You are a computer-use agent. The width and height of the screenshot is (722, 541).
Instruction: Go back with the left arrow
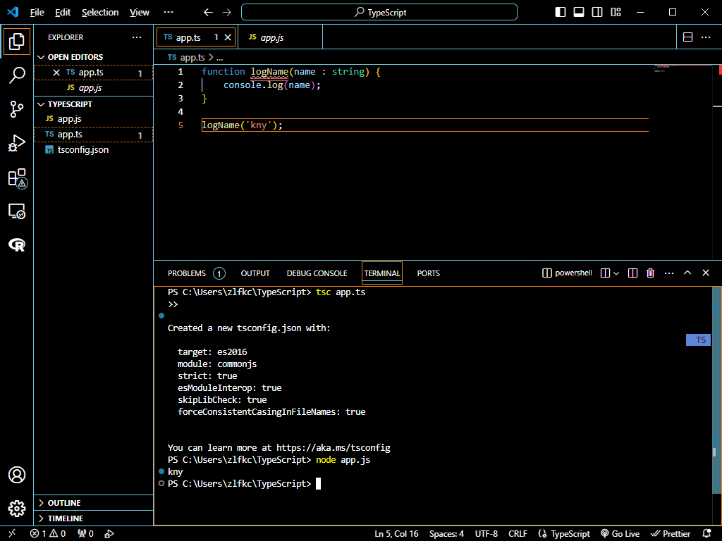[x=208, y=13]
